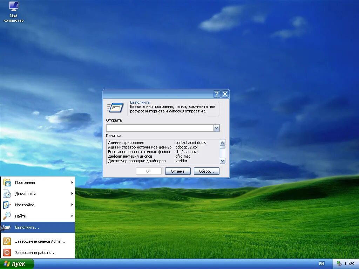Screen dimensions: 359x269
Task: Click the help question mark in Run dialog
Action: 217,94
